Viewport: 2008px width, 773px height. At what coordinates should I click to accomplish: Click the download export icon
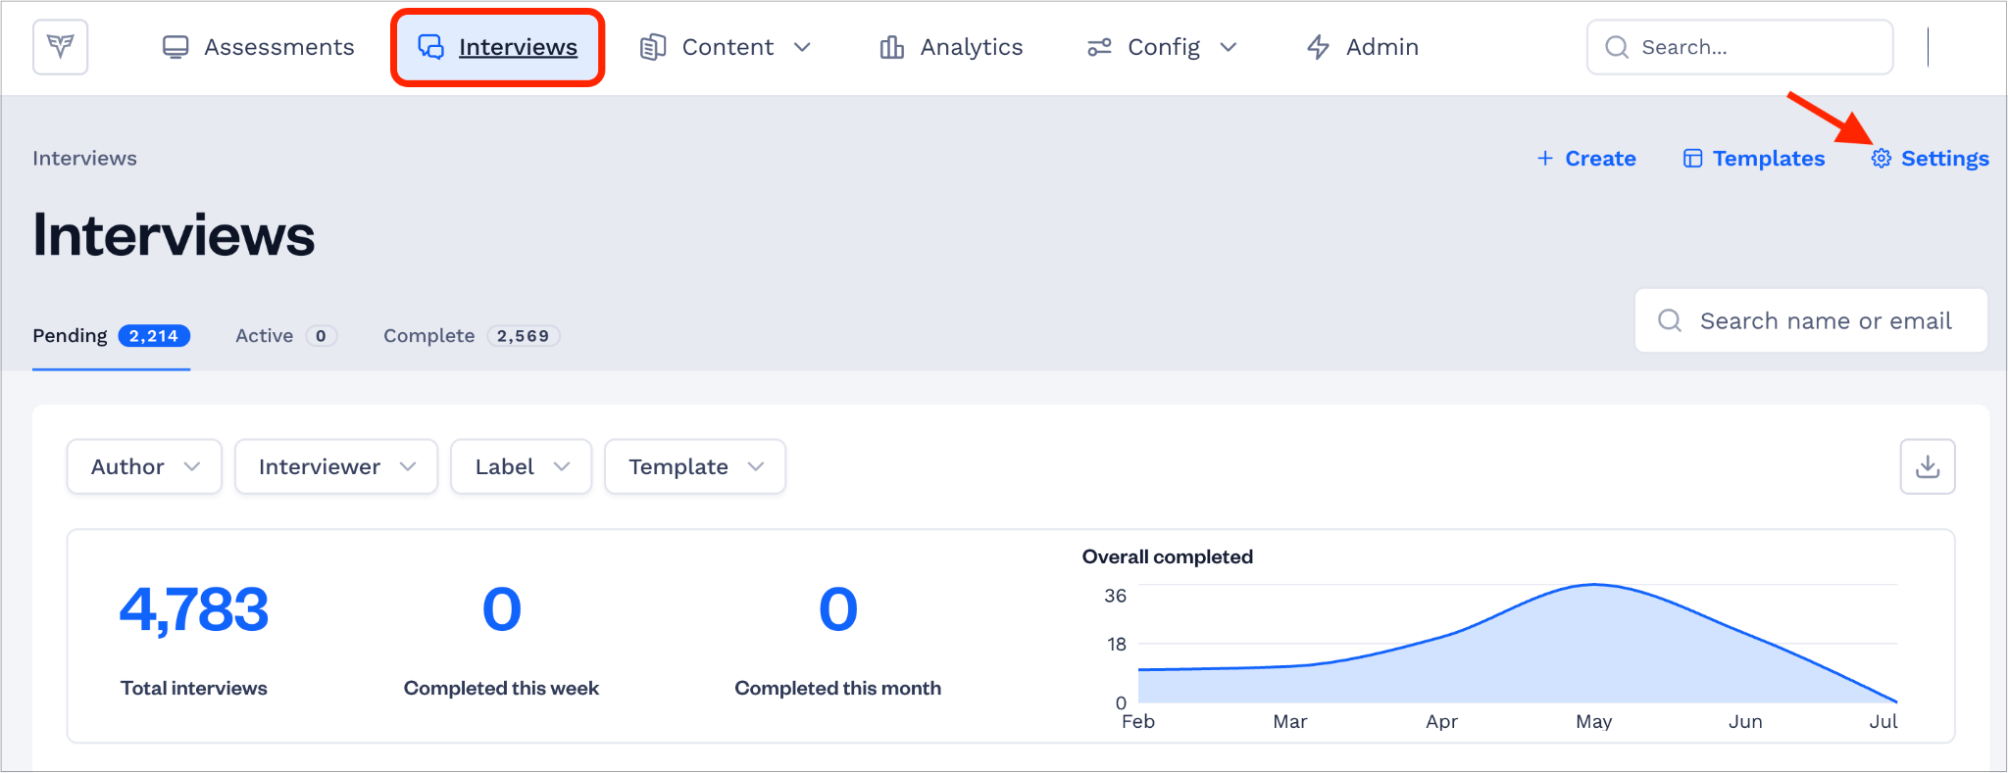click(1928, 466)
